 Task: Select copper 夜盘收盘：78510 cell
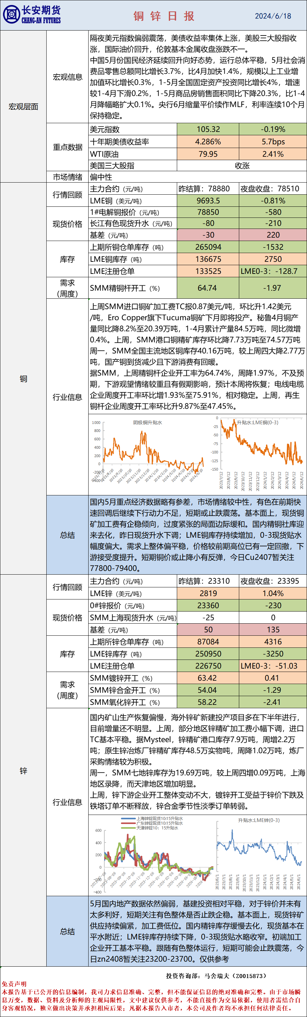[273, 189]
